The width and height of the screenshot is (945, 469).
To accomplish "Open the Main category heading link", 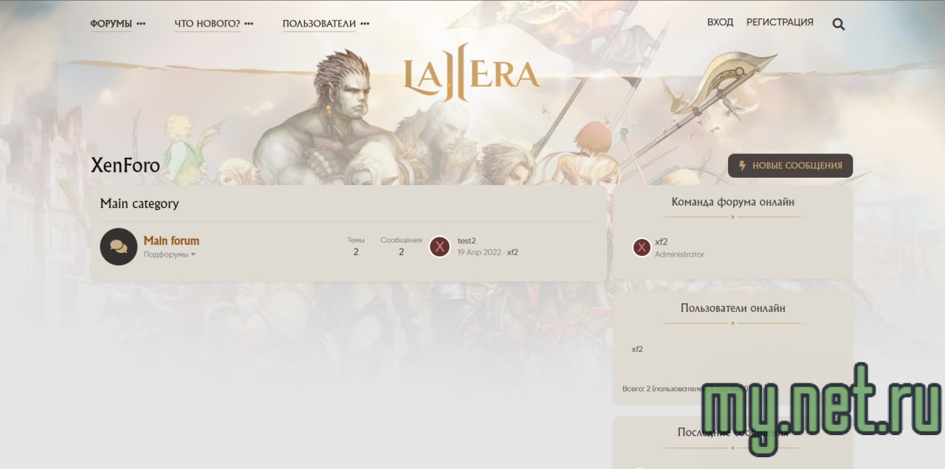I will pos(140,204).
